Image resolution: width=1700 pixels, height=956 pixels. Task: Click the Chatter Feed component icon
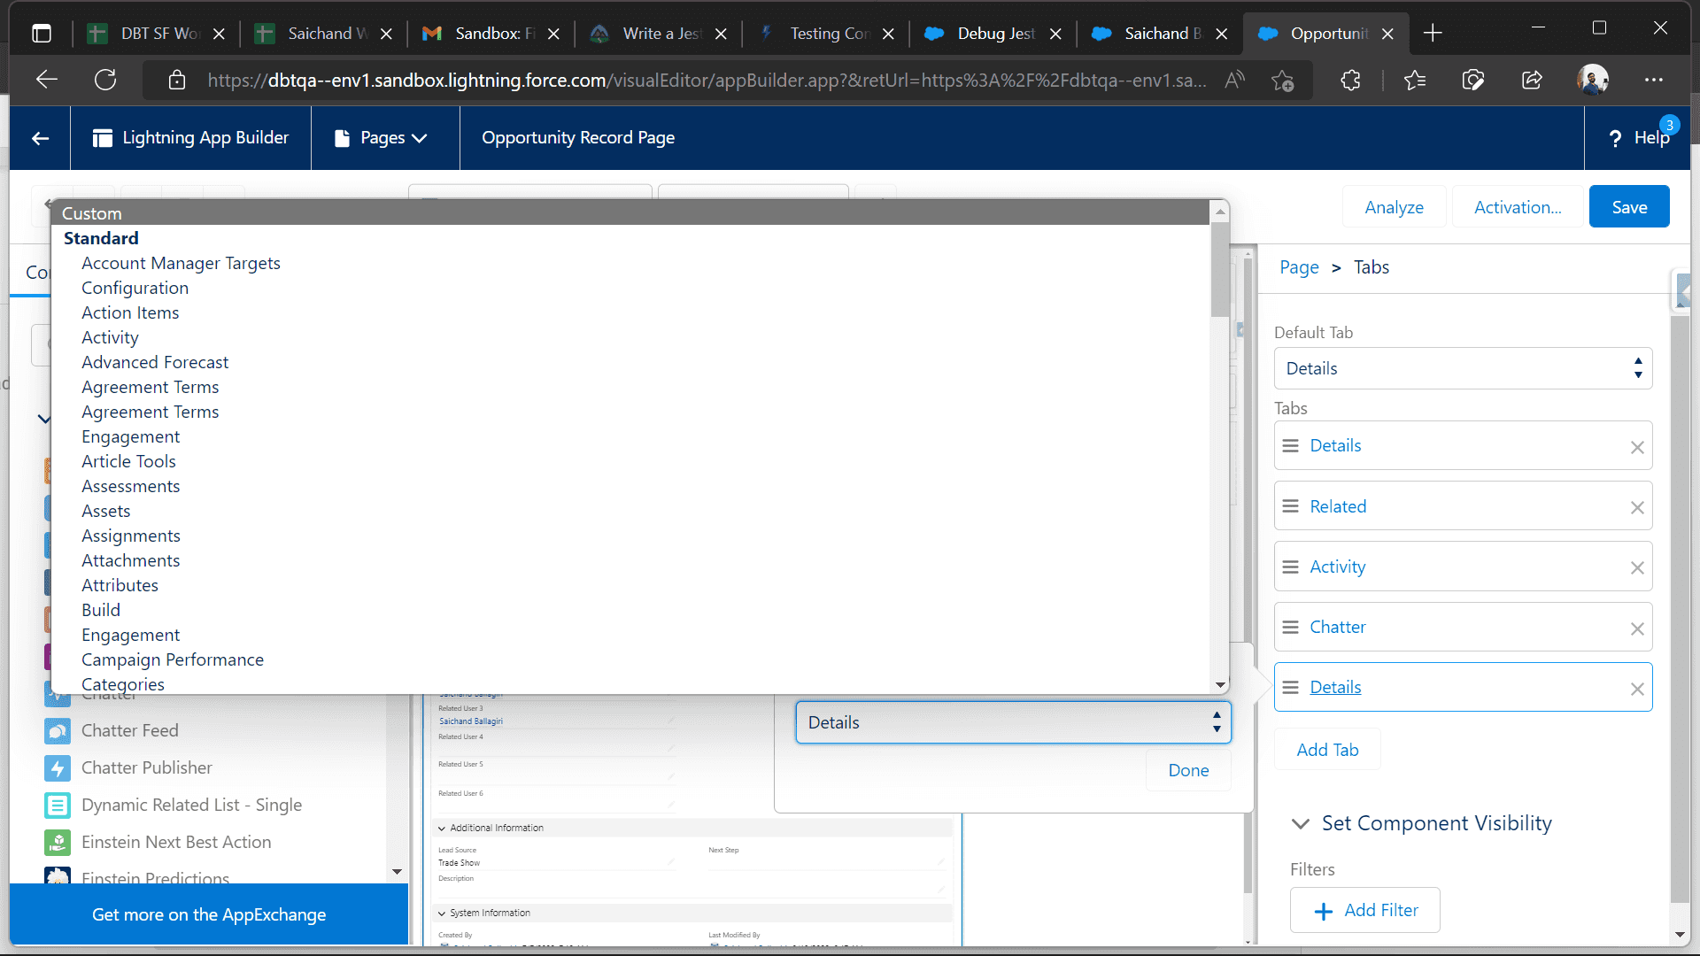tap(58, 731)
